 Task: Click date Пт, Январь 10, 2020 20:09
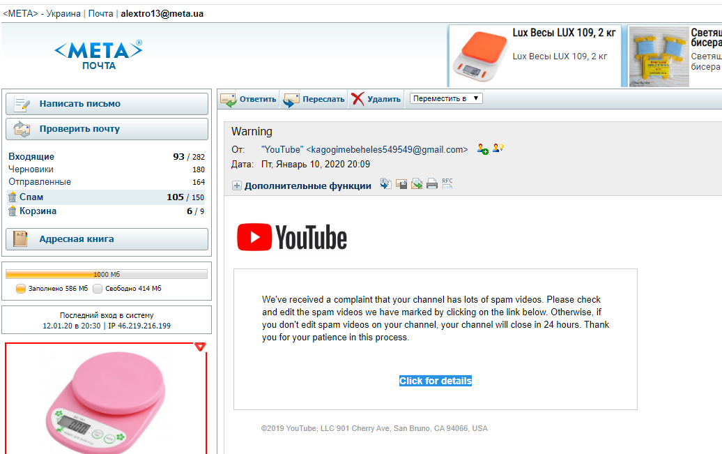point(316,164)
